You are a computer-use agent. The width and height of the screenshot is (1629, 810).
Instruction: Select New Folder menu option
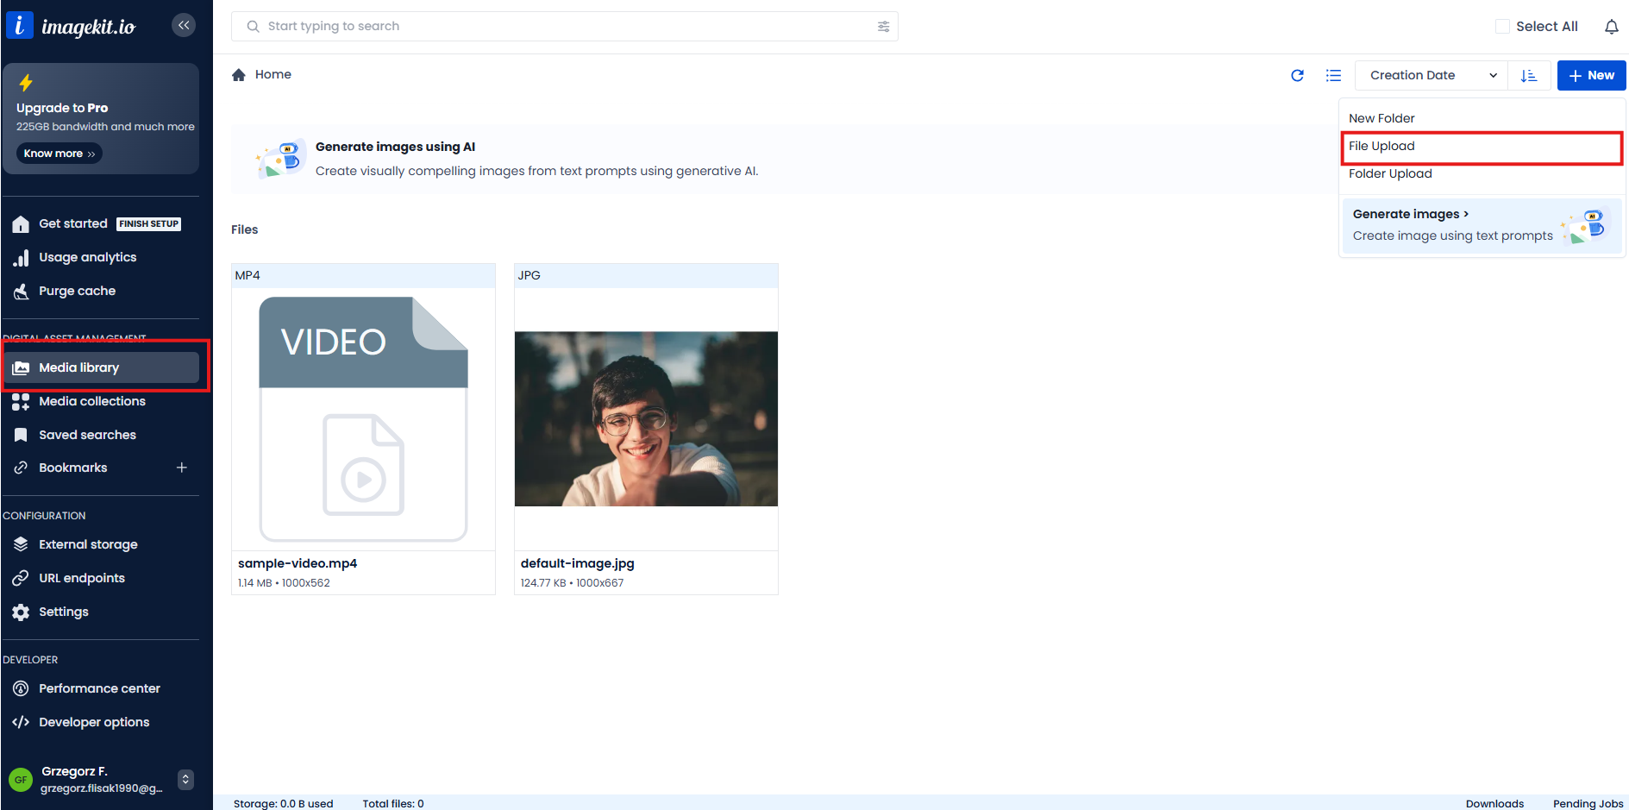pos(1382,118)
